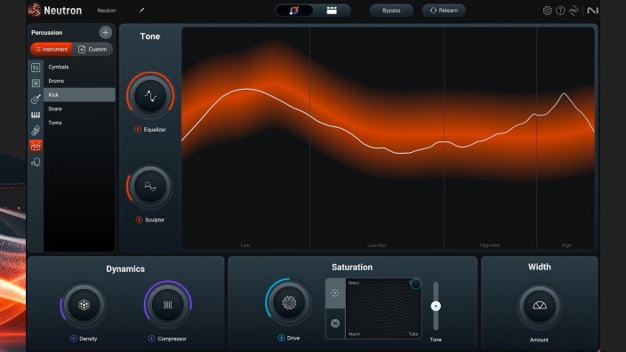Viewport: 626px width, 352px height.
Task: Click the Percussion heading text
Action: [47, 32]
